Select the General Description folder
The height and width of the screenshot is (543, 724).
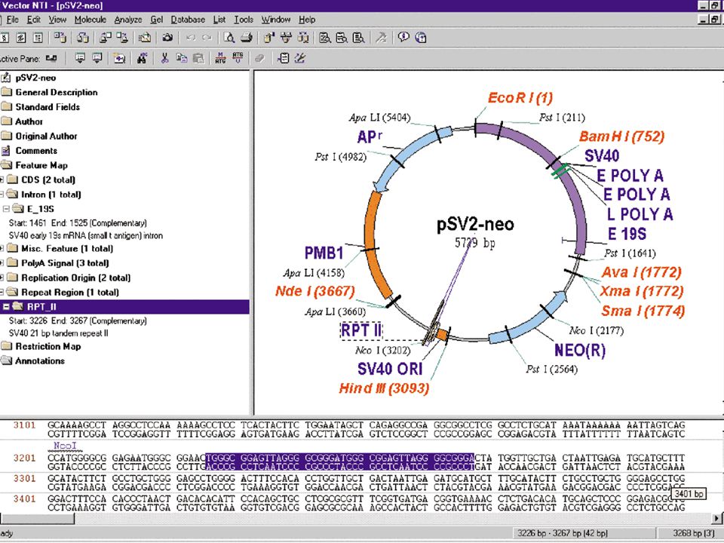pos(57,92)
